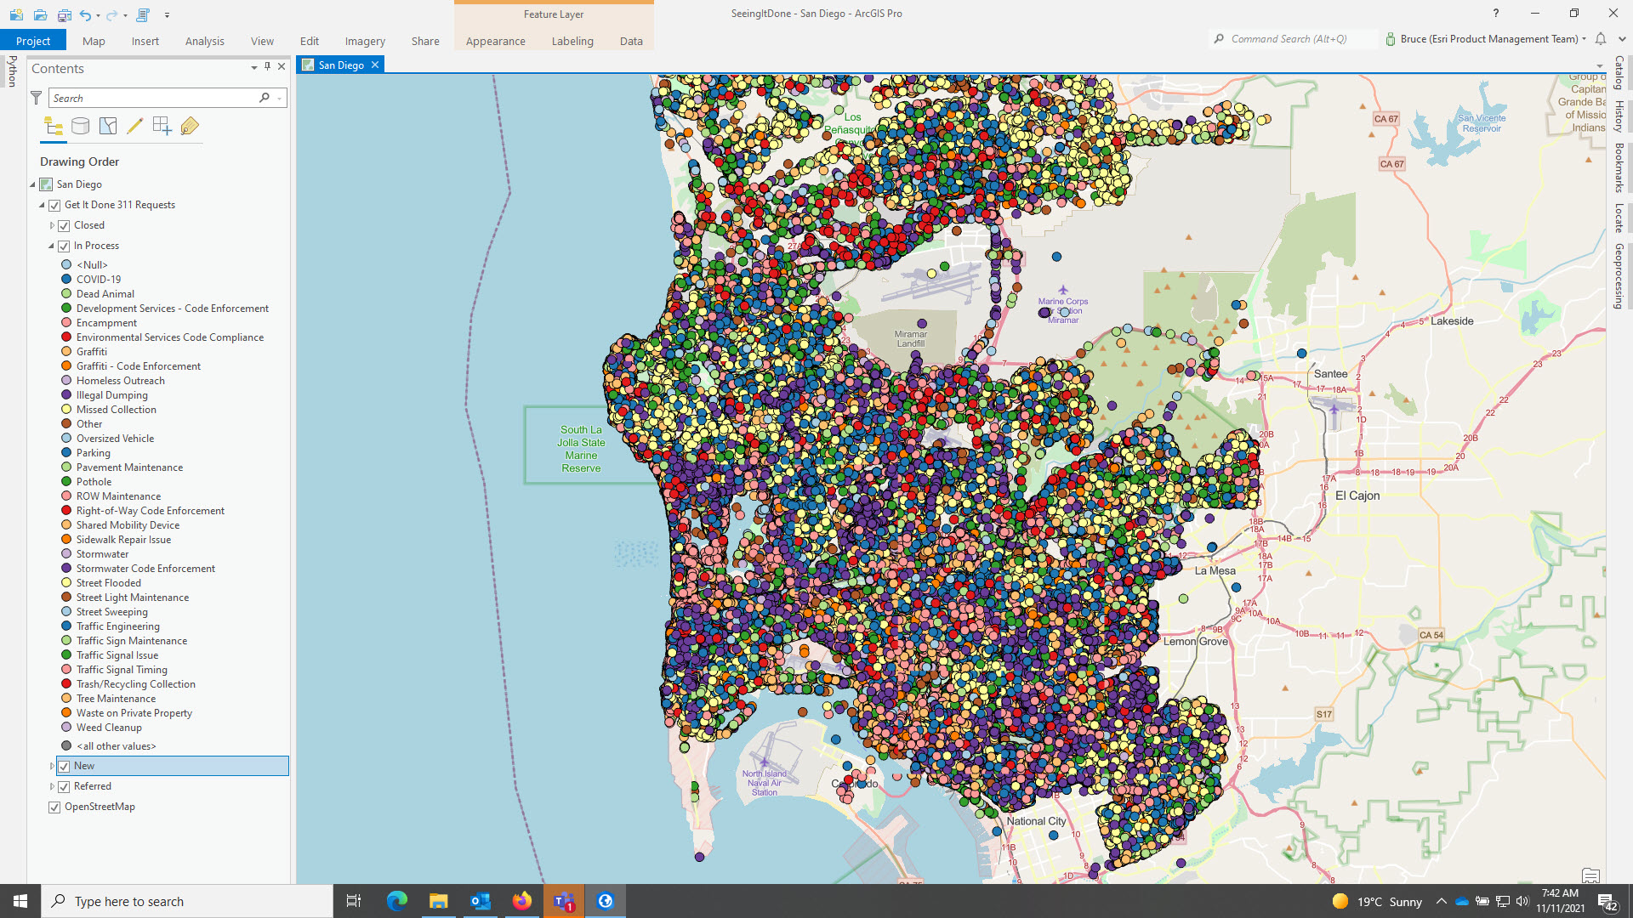The width and height of the screenshot is (1633, 918).
Task: Toggle the OpenStreetMap basemap checkbox
Action: 54,807
